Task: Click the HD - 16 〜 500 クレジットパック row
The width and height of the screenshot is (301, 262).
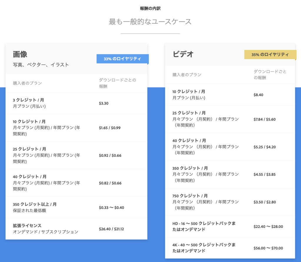Action: pos(204,226)
